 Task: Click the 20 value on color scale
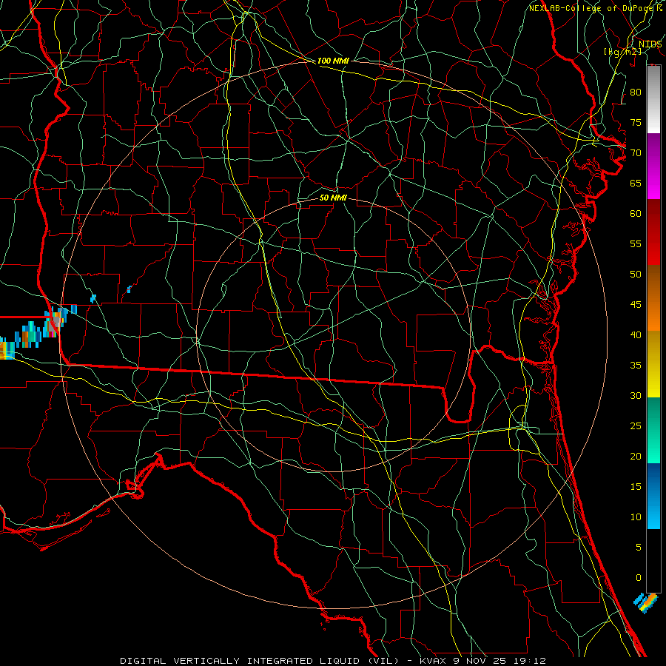[636, 456]
